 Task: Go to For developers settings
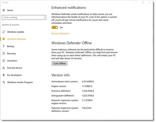coord(14,75)
